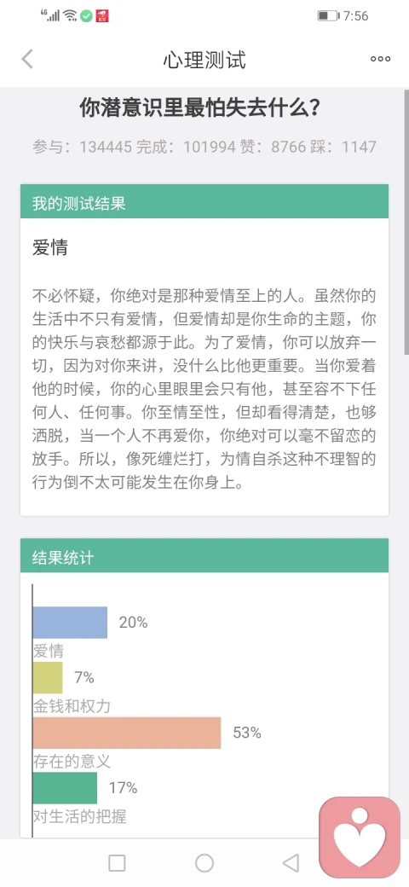The height and width of the screenshot is (887, 409).
Task: Tap the Android back triangle button
Action: pyautogui.click(x=291, y=862)
